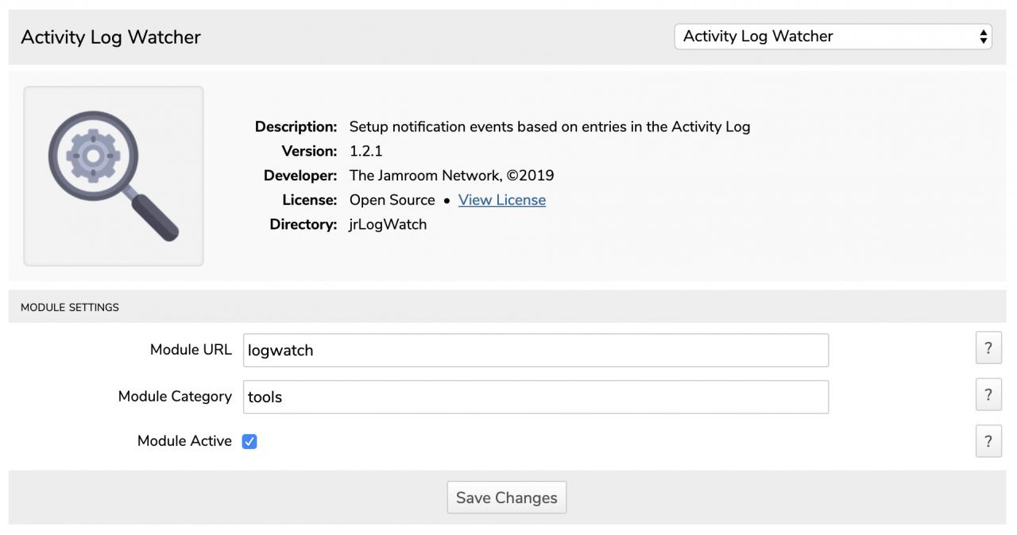This screenshot has height=535, width=1017.
Task: Click the Module Category label
Action: (x=175, y=397)
